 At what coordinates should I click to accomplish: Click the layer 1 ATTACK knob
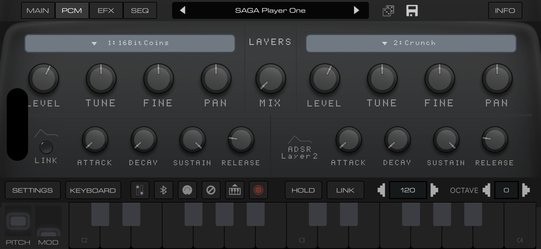95,139
